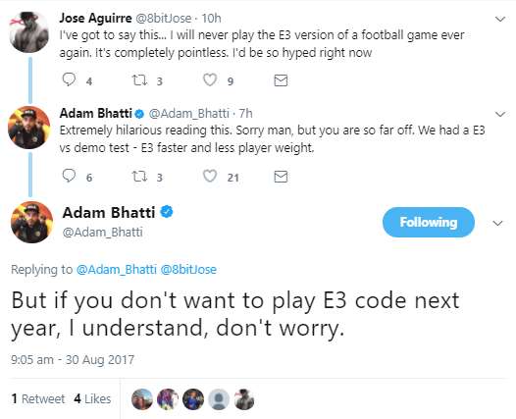Like Adam Bhatti's tweet with 21 likes
516x419 pixels.
[210, 176]
